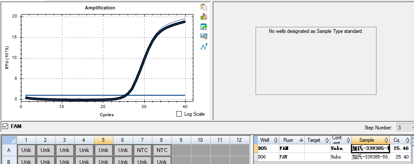
Task: Select plate column 3 header
Action: click(65, 140)
